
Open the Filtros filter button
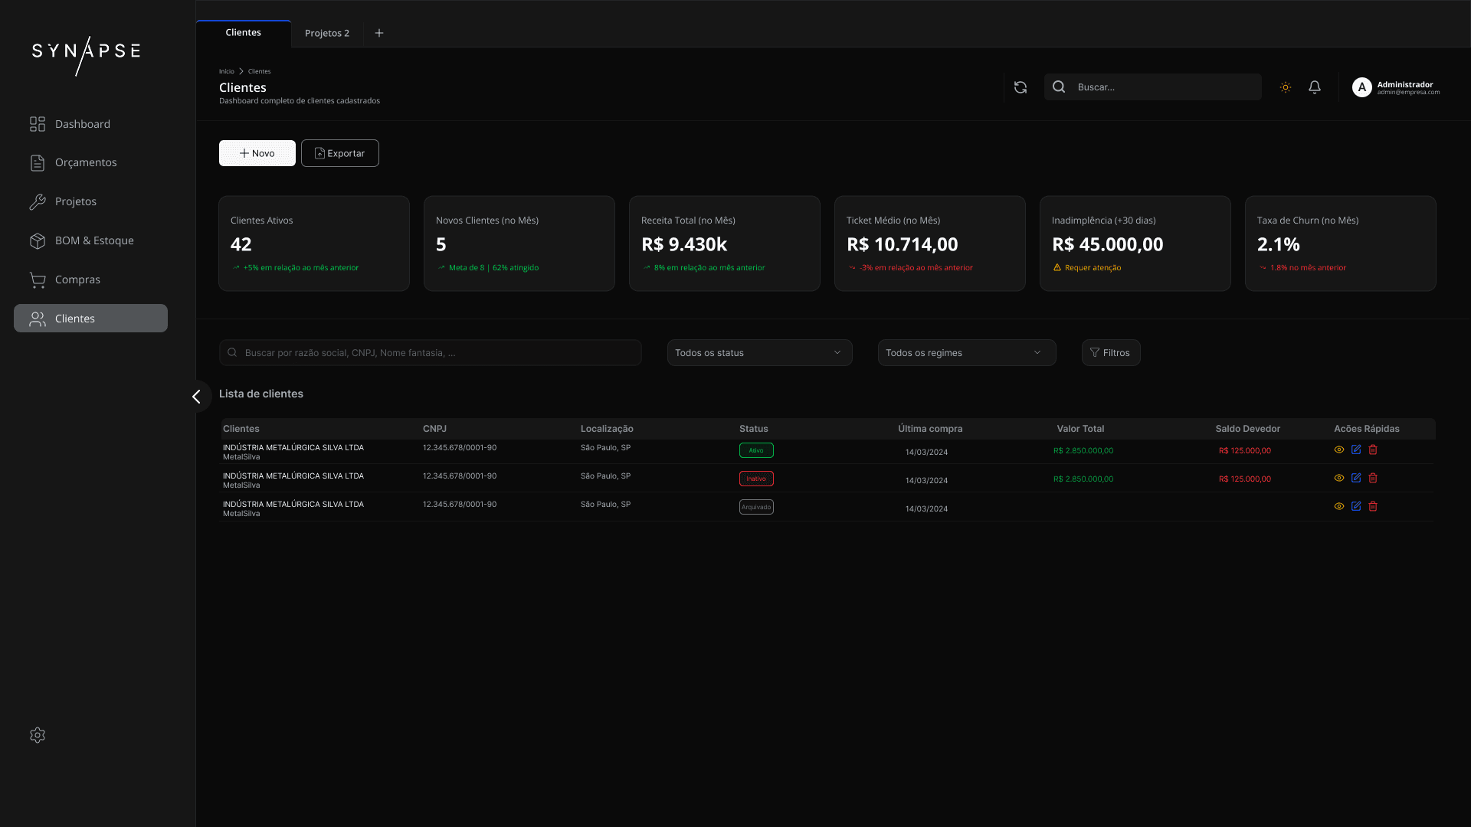coord(1110,353)
